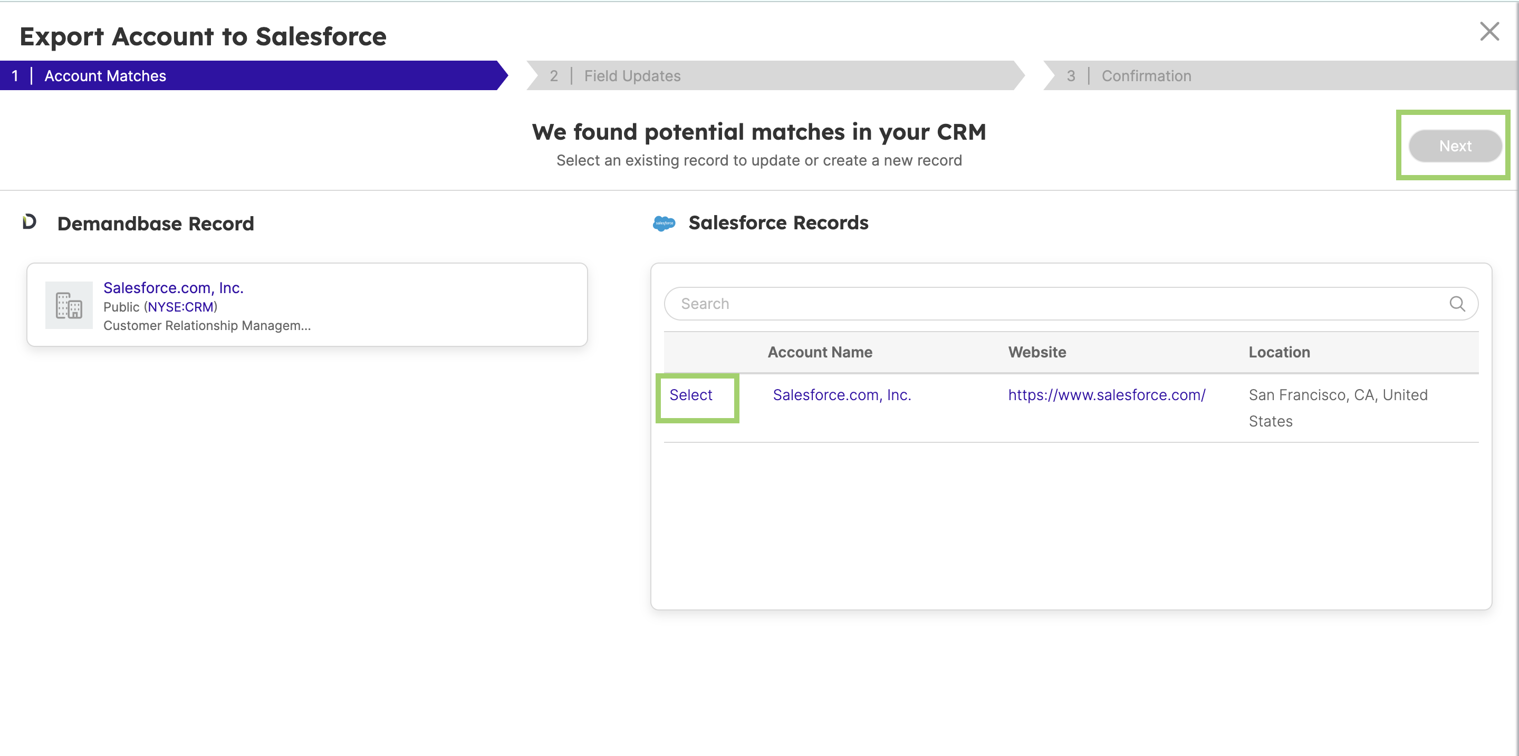The height and width of the screenshot is (756, 1519).
Task: Click Customer Relationship Managem... description text
Action: pos(207,326)
